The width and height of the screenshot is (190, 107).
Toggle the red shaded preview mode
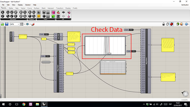pos(172,24)
